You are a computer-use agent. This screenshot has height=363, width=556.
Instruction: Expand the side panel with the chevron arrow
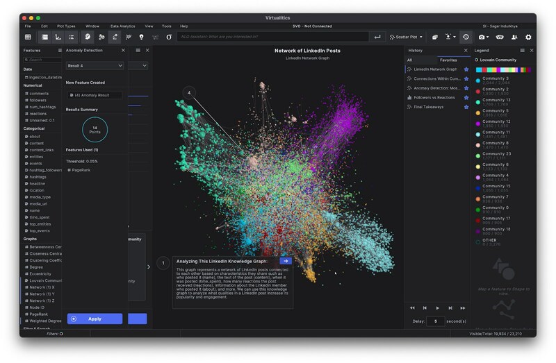[148, 267]
